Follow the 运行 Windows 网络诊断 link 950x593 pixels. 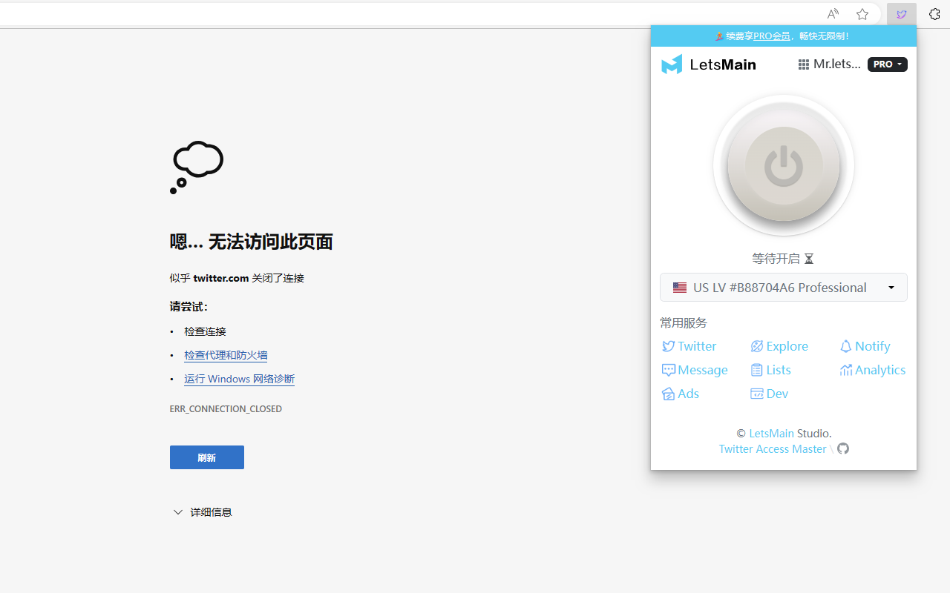pyautogui.click(x=239, y=379)
